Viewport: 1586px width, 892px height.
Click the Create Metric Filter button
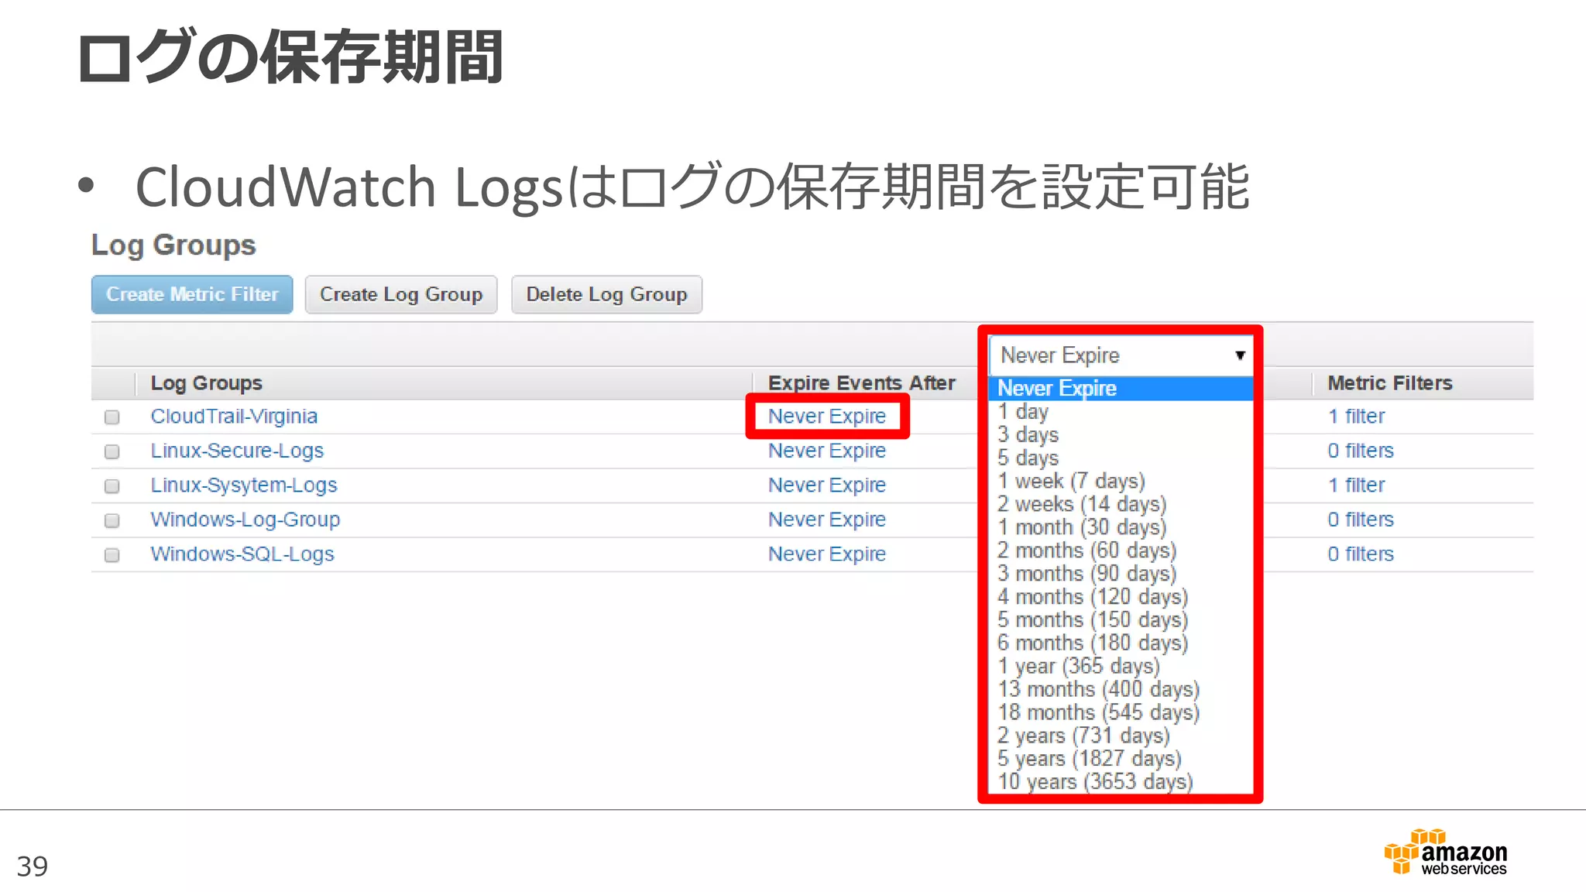(192, 294)
